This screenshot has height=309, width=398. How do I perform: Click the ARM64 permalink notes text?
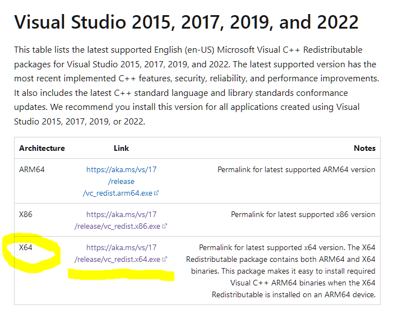[296, 169]
